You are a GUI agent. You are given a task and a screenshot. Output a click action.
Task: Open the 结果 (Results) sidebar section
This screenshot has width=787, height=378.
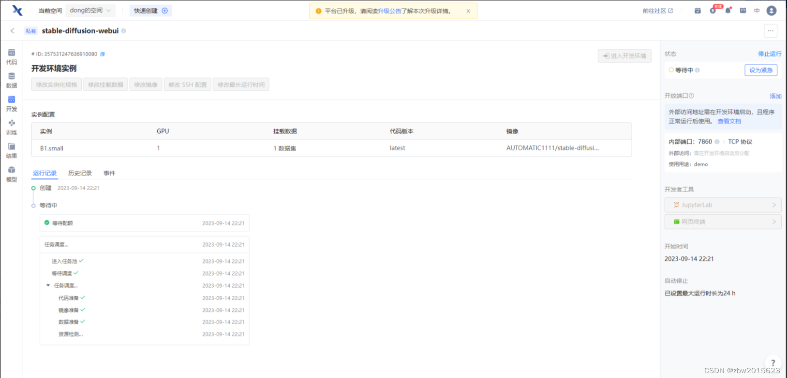[12, 151]
